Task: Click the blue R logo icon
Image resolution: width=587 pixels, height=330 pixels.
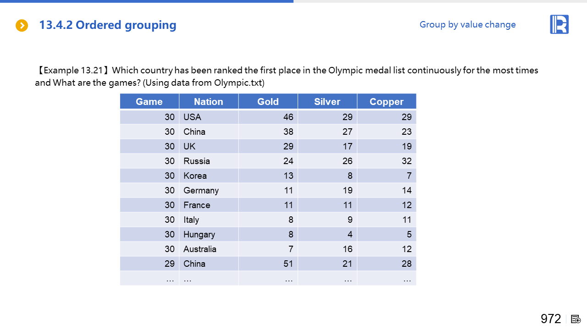Action: (559, 24)
